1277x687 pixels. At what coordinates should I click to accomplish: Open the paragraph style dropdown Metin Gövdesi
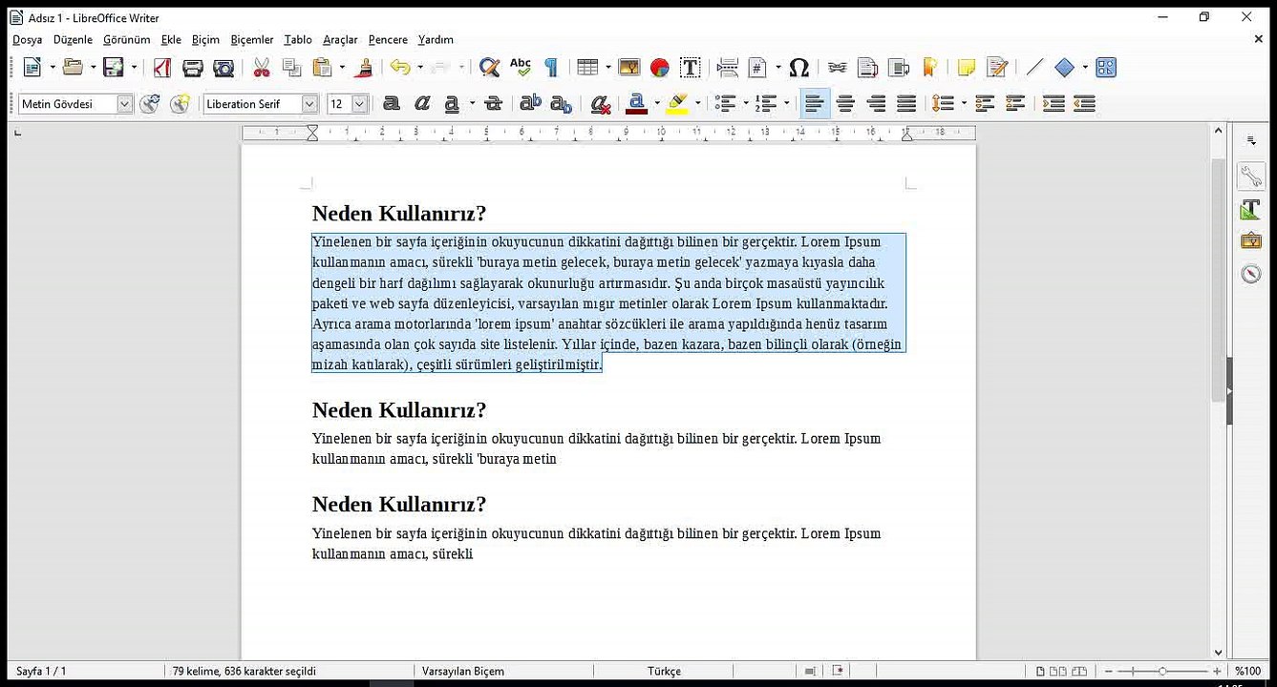[124, 104]
